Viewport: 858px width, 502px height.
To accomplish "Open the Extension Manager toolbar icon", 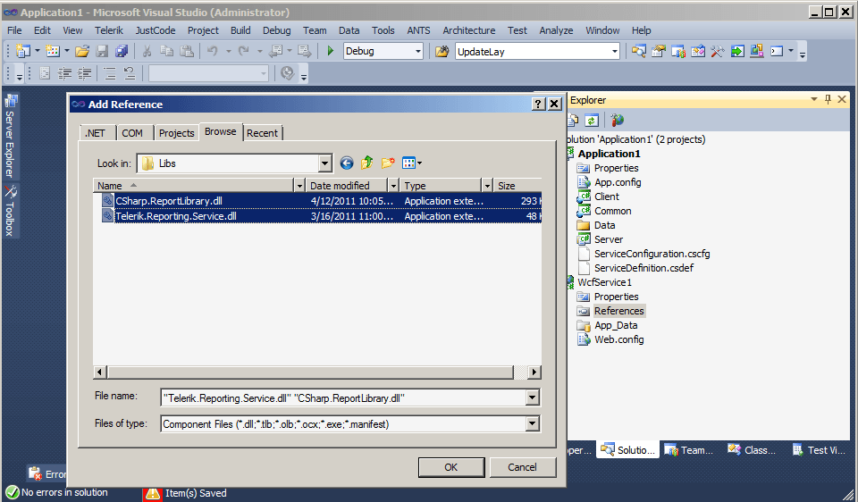I will (757, 52).
